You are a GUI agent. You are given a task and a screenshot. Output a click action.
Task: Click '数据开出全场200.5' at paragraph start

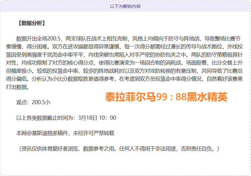(x=38, y=39)
